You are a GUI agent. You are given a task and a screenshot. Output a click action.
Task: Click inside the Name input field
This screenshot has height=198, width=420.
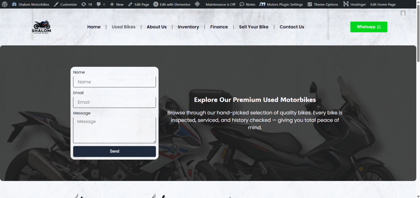click(114, 82)
